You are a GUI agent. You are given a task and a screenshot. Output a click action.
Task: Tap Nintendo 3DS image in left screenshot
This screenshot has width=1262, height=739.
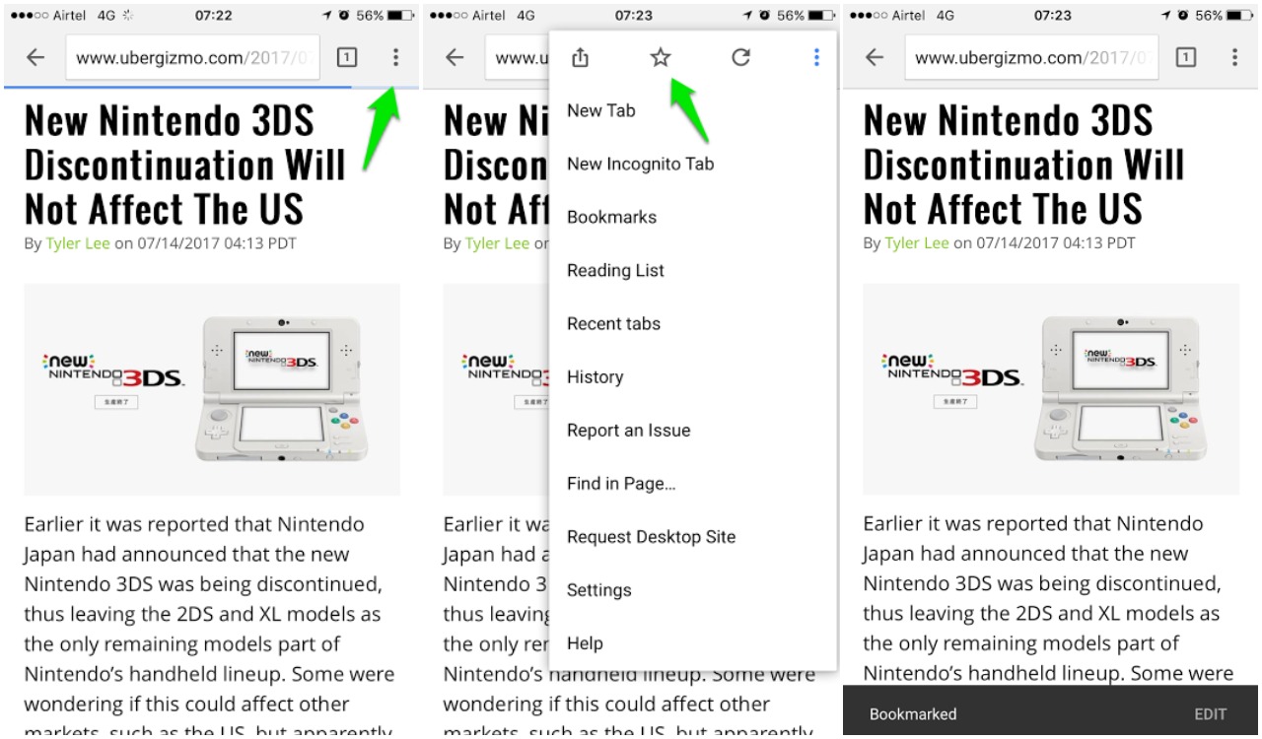[x=212, y=389]
